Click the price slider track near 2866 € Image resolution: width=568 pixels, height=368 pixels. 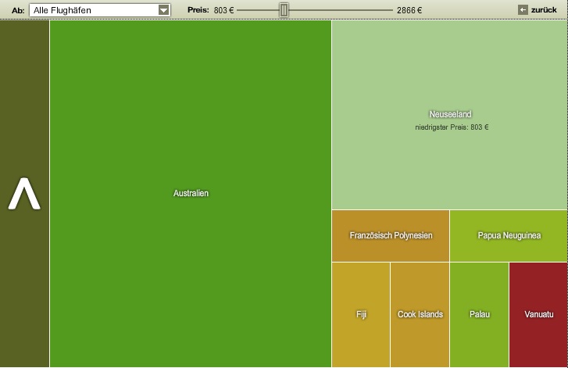(x=383, y=10)
